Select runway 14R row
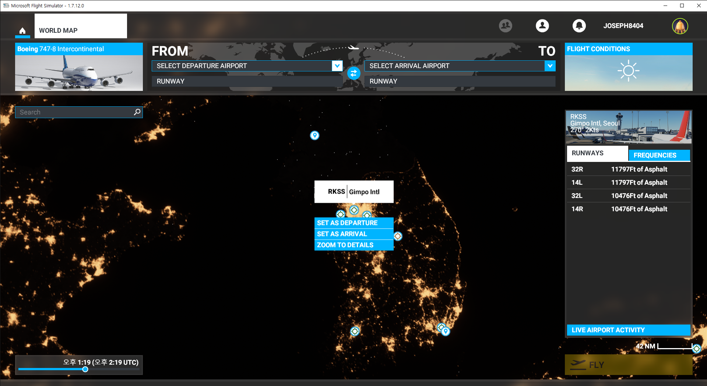The width and height of the screenshot is (707, 386). point(629,209)
